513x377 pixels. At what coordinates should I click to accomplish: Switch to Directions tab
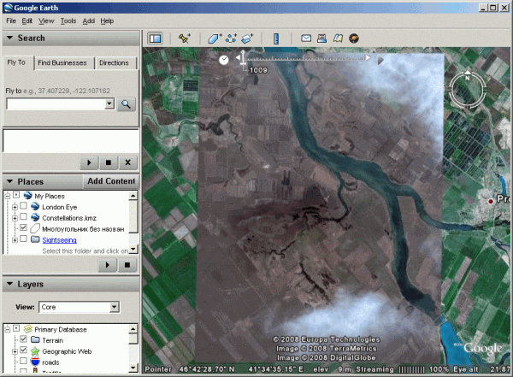[115, 63]
